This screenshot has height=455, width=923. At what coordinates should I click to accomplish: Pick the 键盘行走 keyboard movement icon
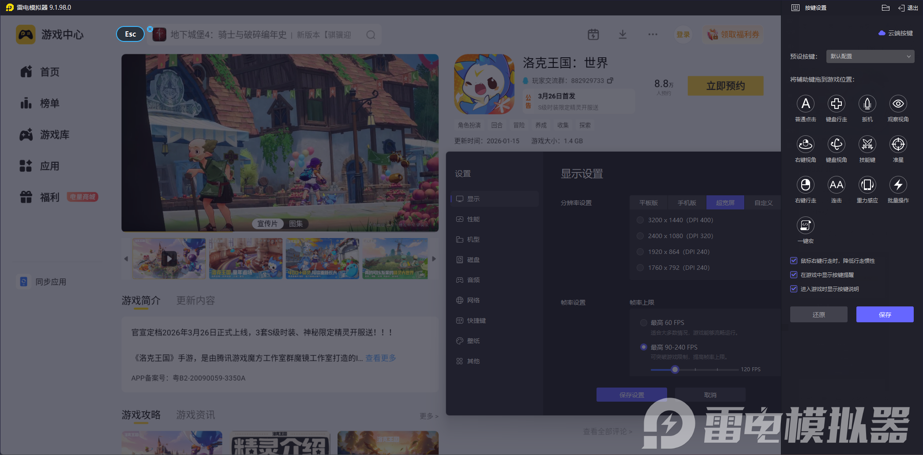[x=836, y=104]
